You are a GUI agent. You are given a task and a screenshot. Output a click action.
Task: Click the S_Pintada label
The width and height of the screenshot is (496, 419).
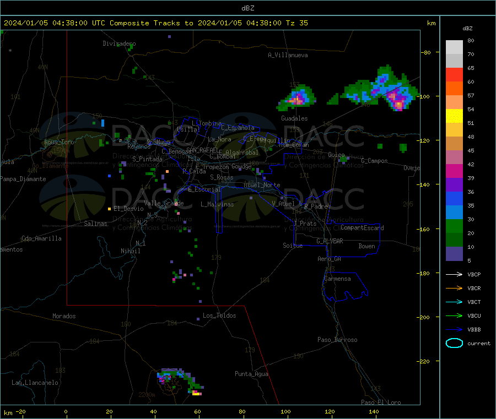pyautogui.click(x=147, y=159)
